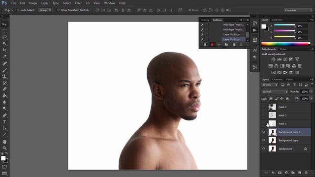Select the Magic Wand tool

4,44
